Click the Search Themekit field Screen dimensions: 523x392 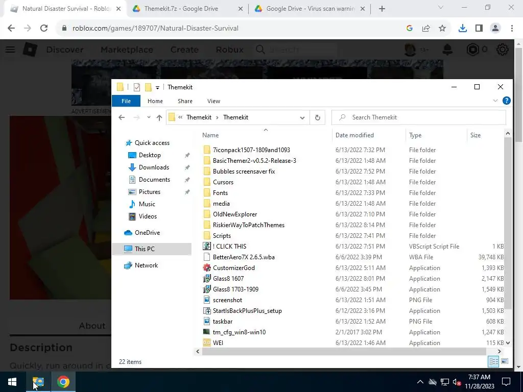(x=419, y=117)
